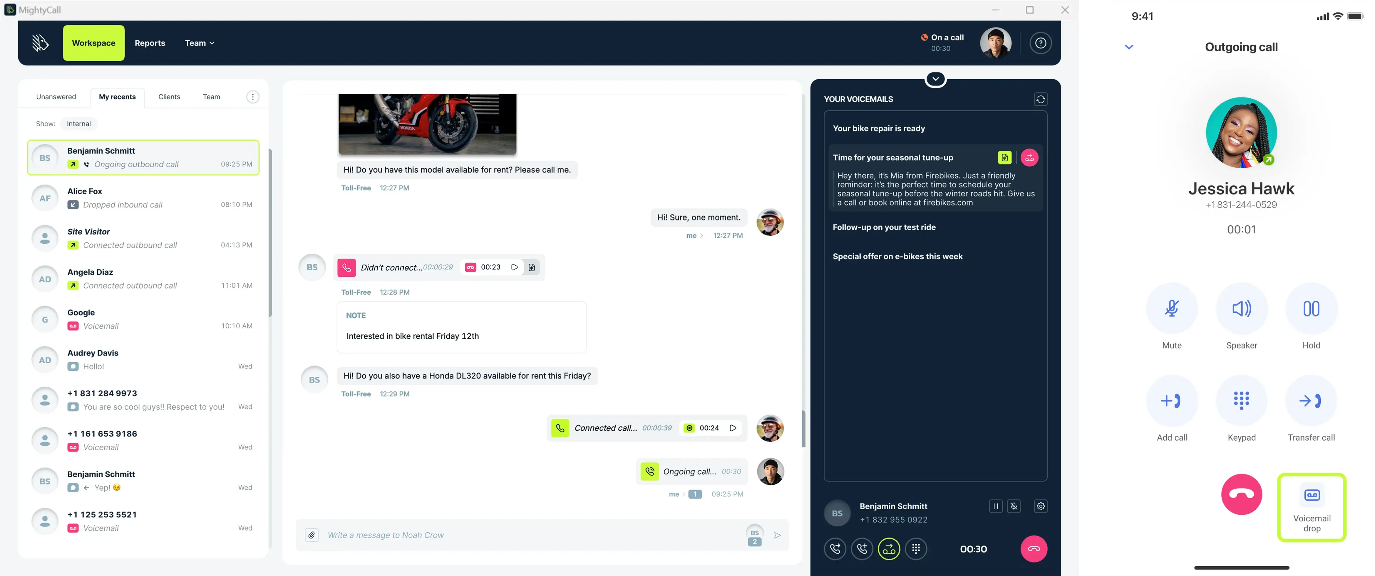Select the Alice Fox dropped call conversation
Screen dimensions: 1375x576
point(143,197)
